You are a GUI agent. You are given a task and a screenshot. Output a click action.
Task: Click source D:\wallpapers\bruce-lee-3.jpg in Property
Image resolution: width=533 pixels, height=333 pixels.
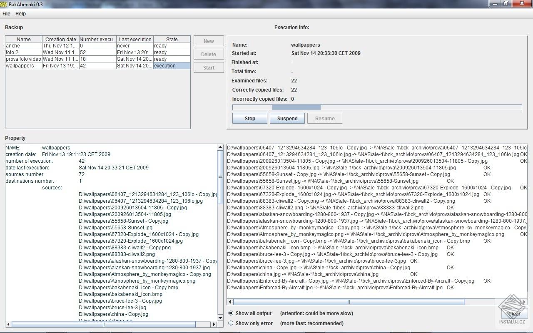[112, 307]
